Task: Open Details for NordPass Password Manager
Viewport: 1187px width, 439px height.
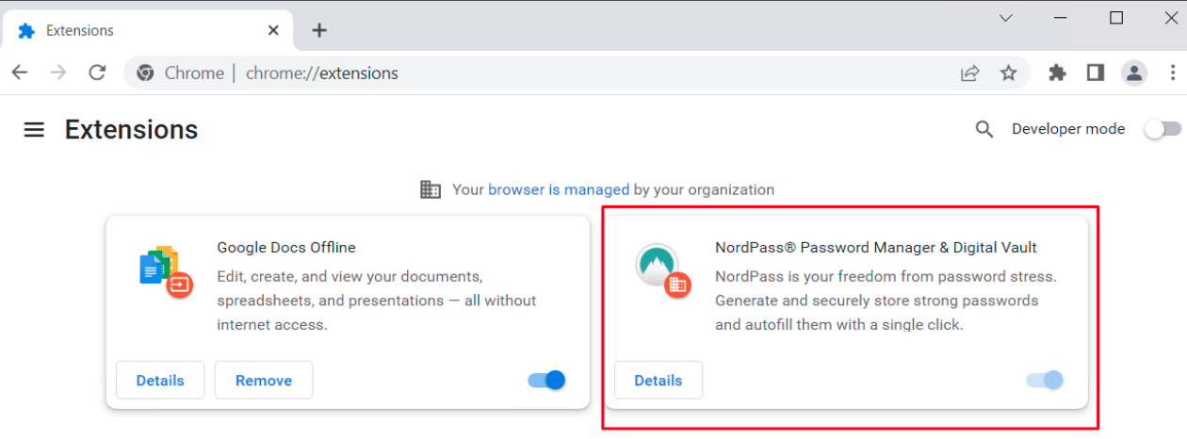Action: [659, 380]
